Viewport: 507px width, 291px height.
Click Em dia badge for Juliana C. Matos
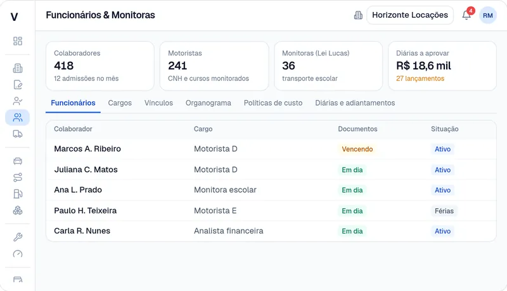pyautogui.click(x=352, y=170)
